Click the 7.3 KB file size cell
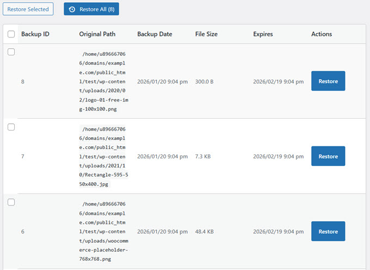This screenshot has width=370, height=270. tap(204, 156)
